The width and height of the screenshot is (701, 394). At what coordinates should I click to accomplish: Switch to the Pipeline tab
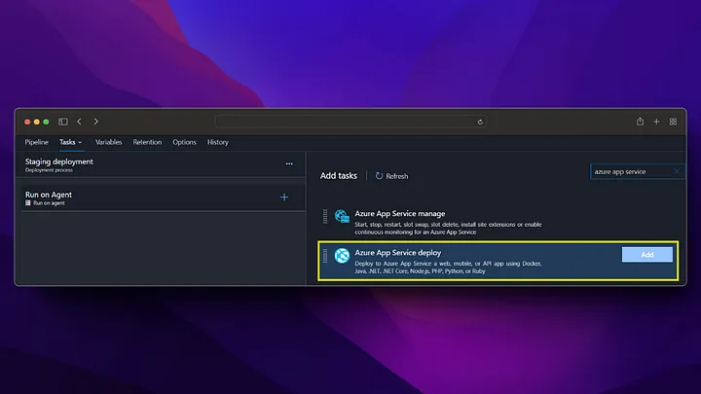coord(36,142)
